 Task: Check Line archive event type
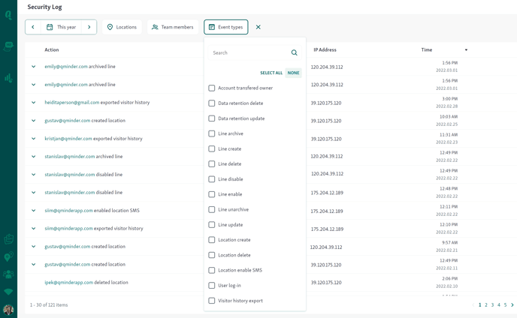[212, 133]
